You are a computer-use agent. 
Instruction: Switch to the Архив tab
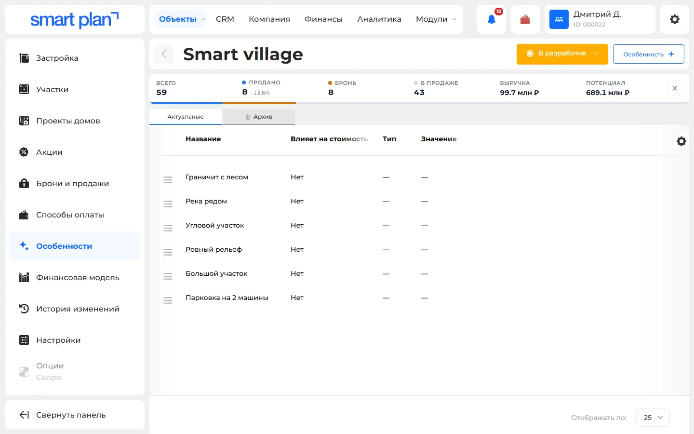click(x=259, y=117)
